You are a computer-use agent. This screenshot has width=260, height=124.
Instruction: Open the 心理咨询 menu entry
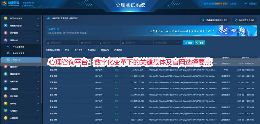pos(20,89)
